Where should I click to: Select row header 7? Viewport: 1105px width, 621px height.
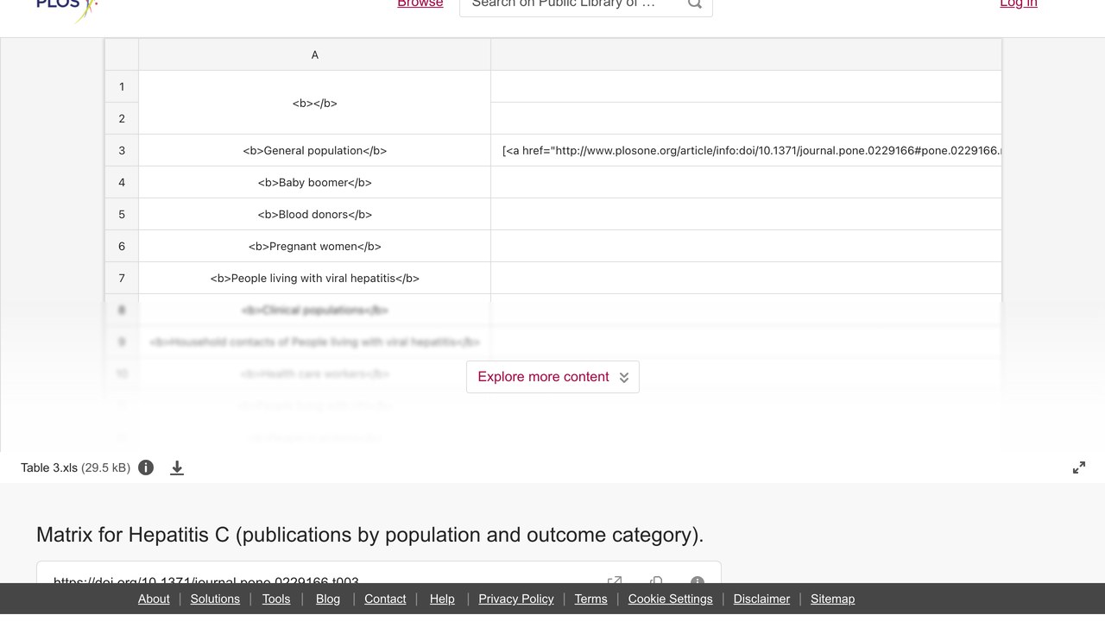tap(122, 278)
